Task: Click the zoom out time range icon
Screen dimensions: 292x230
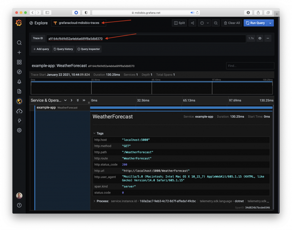Action: pyautogui.click(x=216, y=23)
